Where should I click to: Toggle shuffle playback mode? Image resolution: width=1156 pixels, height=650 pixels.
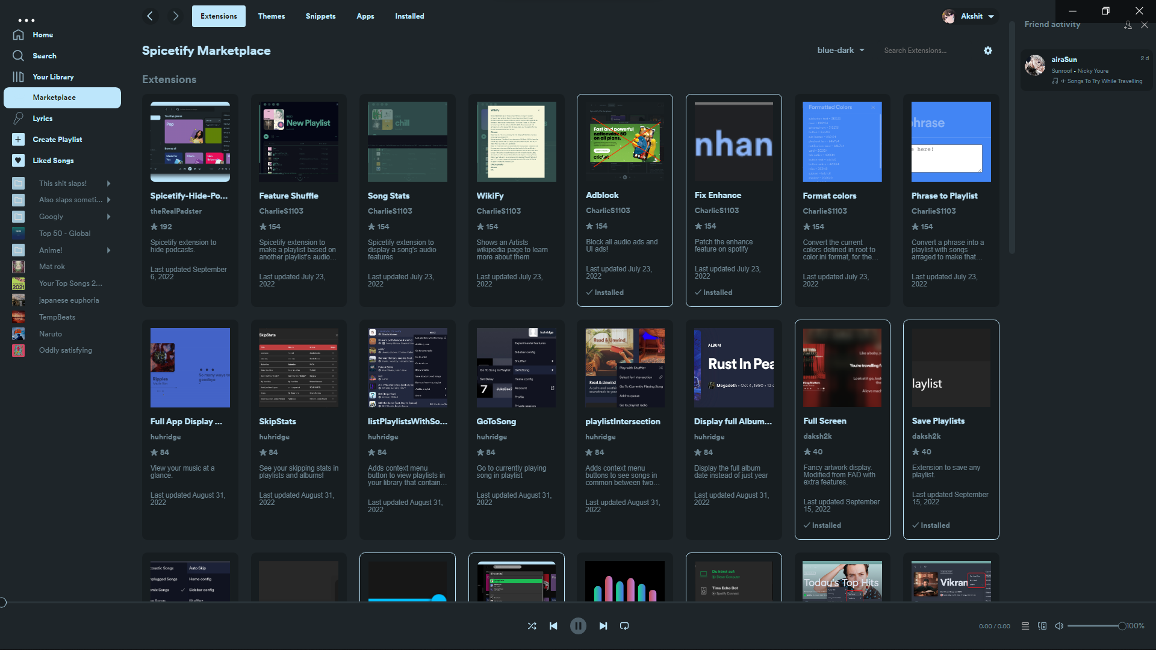(x=532, y=626)
